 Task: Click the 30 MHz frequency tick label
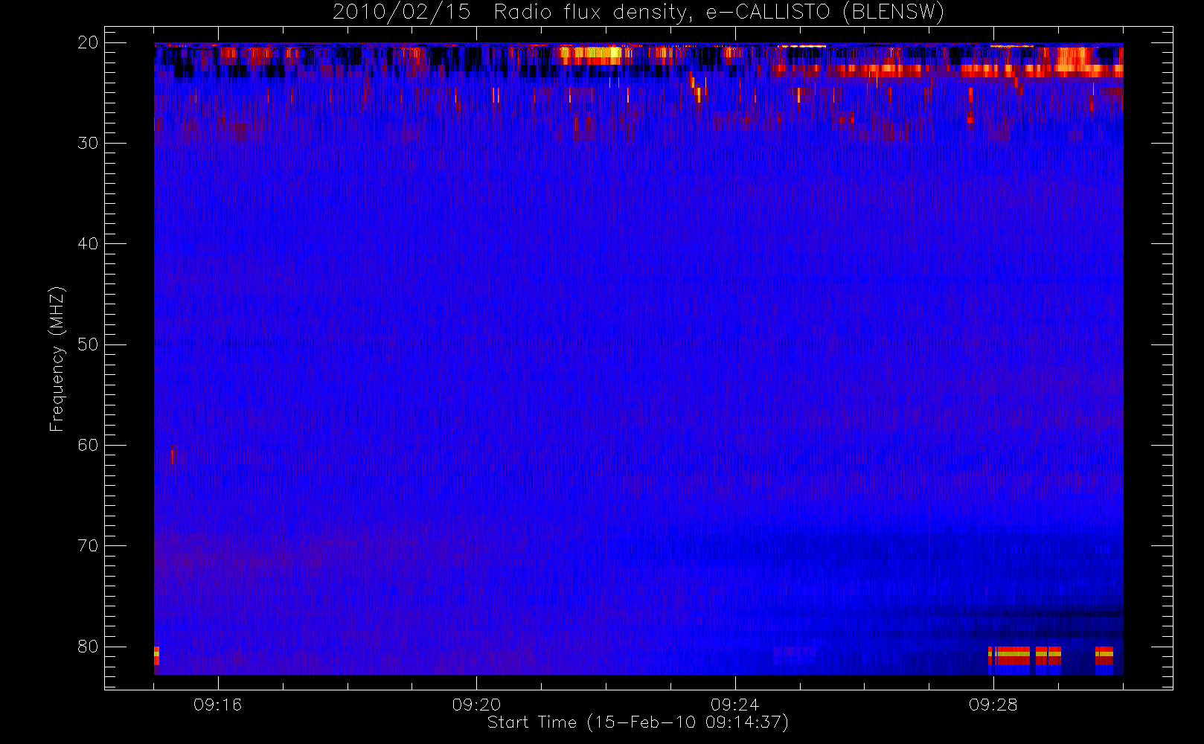[x=88, y=143]
